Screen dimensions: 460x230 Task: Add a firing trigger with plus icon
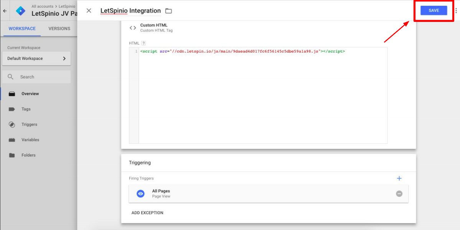click(399, 178)
